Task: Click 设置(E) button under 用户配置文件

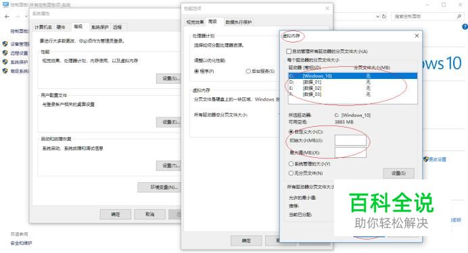Action: [169, 122]
